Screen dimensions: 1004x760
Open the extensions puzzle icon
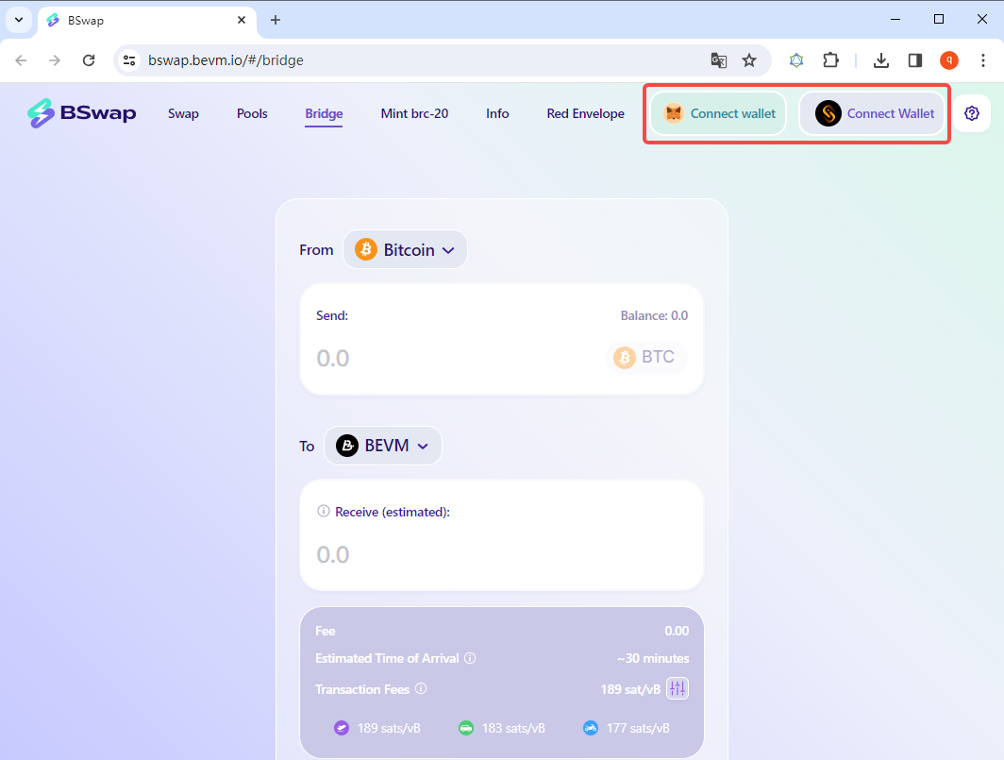830,60
